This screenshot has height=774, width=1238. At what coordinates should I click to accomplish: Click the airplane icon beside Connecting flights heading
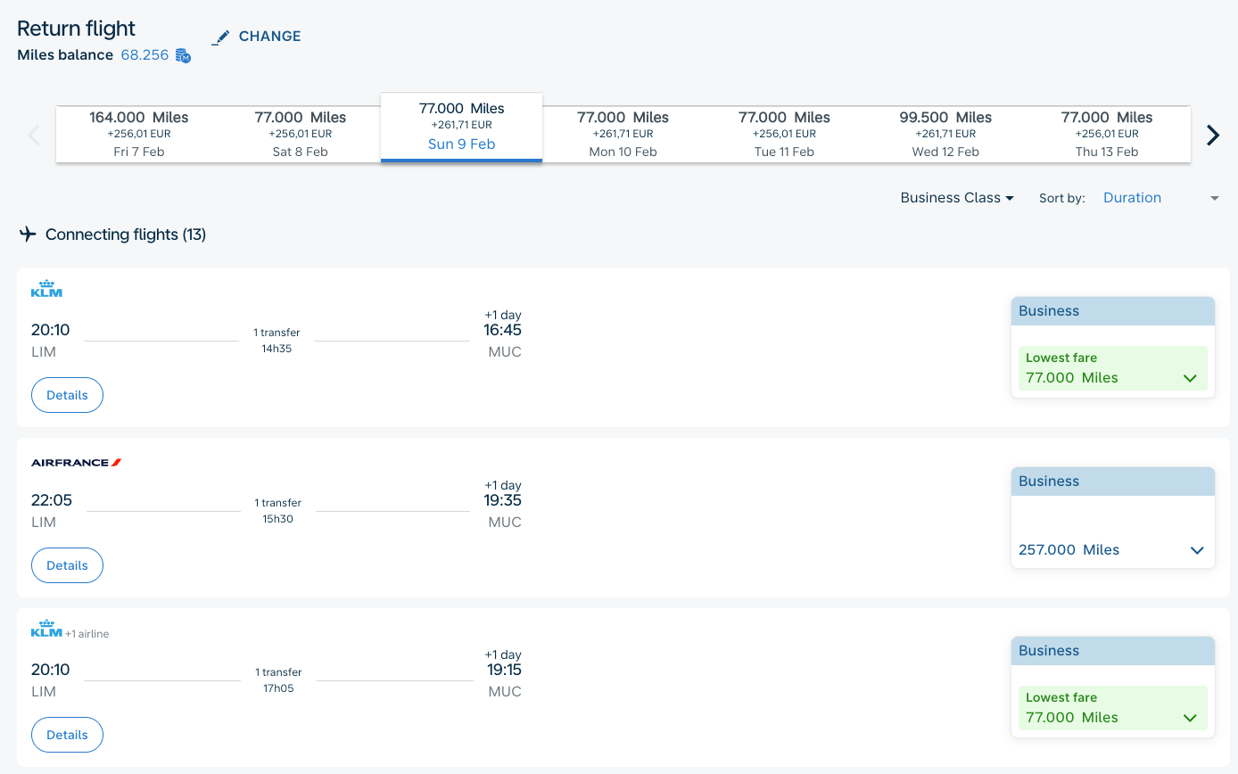(28, 234)
